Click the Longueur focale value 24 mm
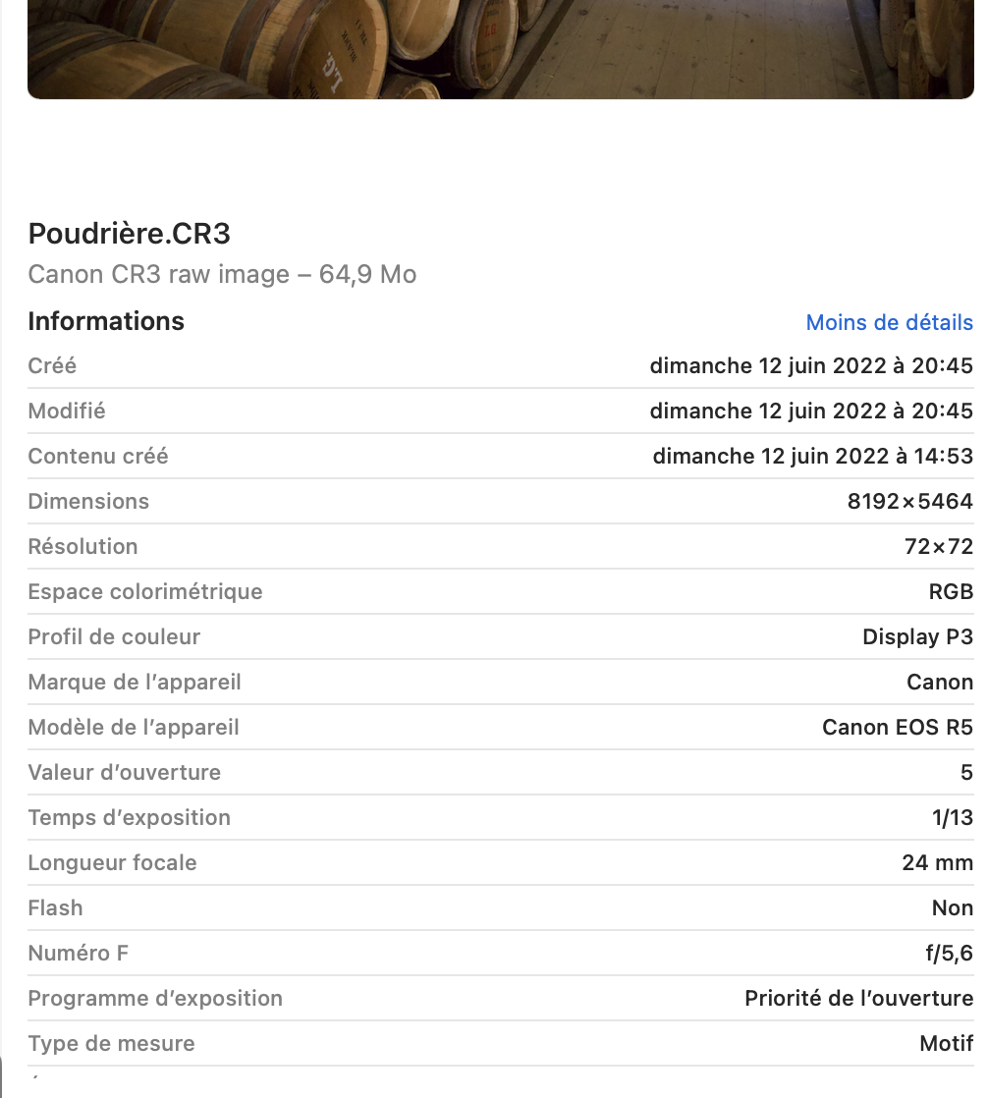 [x=937, y=863]
